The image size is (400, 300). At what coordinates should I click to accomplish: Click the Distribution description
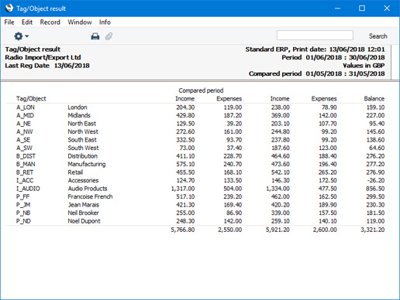[83, 156]
